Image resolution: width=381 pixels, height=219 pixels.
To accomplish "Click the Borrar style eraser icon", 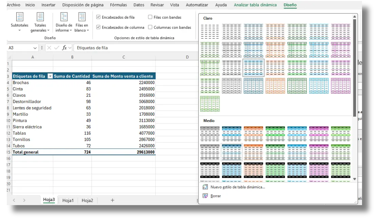I will tap(205, 196).
